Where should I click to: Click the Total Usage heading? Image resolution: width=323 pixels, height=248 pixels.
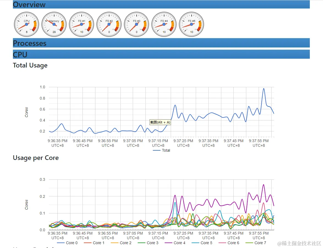[30, 65]
